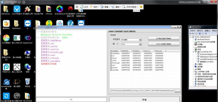The image size is (218, 102).
Task: Open the 端口 port Auto dropdown
Action: tap(140, 44)
